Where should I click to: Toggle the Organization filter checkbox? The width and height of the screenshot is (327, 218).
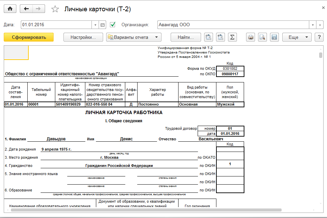pyautogui.click(x=113, y=25)
